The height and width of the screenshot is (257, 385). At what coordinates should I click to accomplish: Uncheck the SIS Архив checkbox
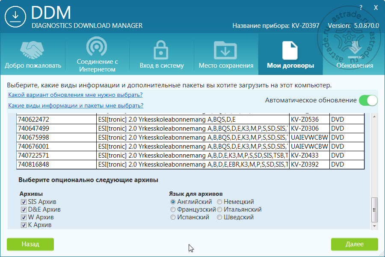pyautogui.click(x=24, y=202)
